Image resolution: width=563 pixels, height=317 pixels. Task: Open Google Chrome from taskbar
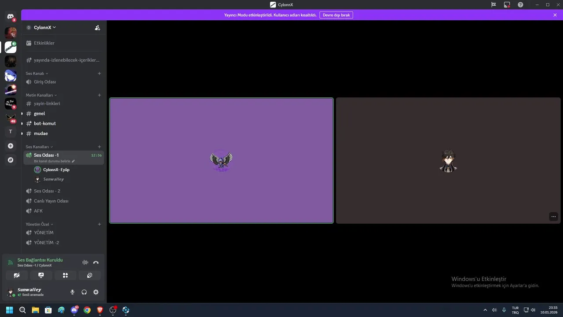coord(87,310)
